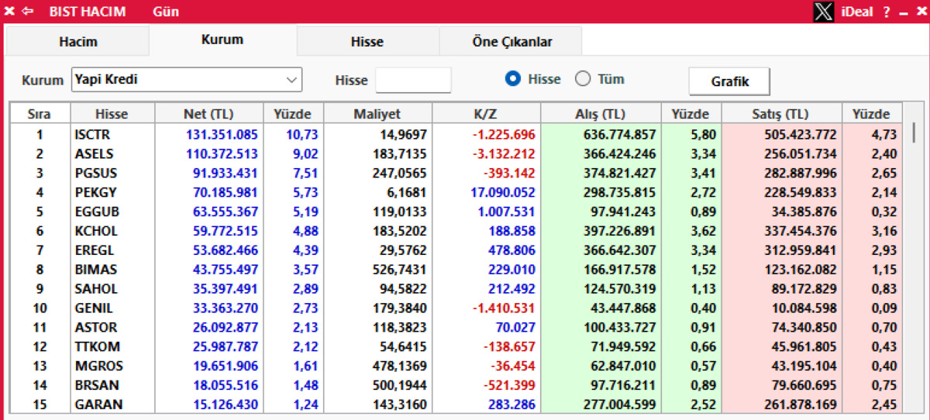Click the Grafik button
Image resolution: width=930 pixels, height=420 pixels.
tap(729, 81)
